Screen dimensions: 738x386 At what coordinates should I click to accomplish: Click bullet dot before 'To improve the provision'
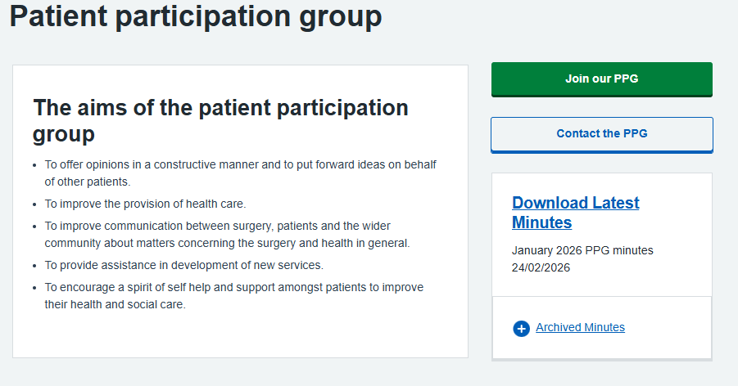tap(34, 204)
